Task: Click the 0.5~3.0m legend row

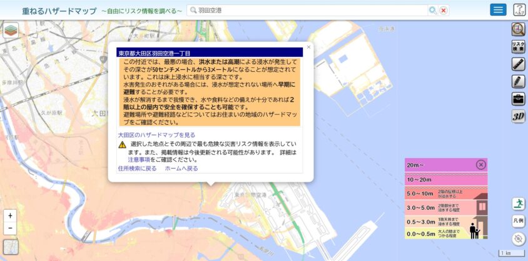Action: [x=446, y=222]
